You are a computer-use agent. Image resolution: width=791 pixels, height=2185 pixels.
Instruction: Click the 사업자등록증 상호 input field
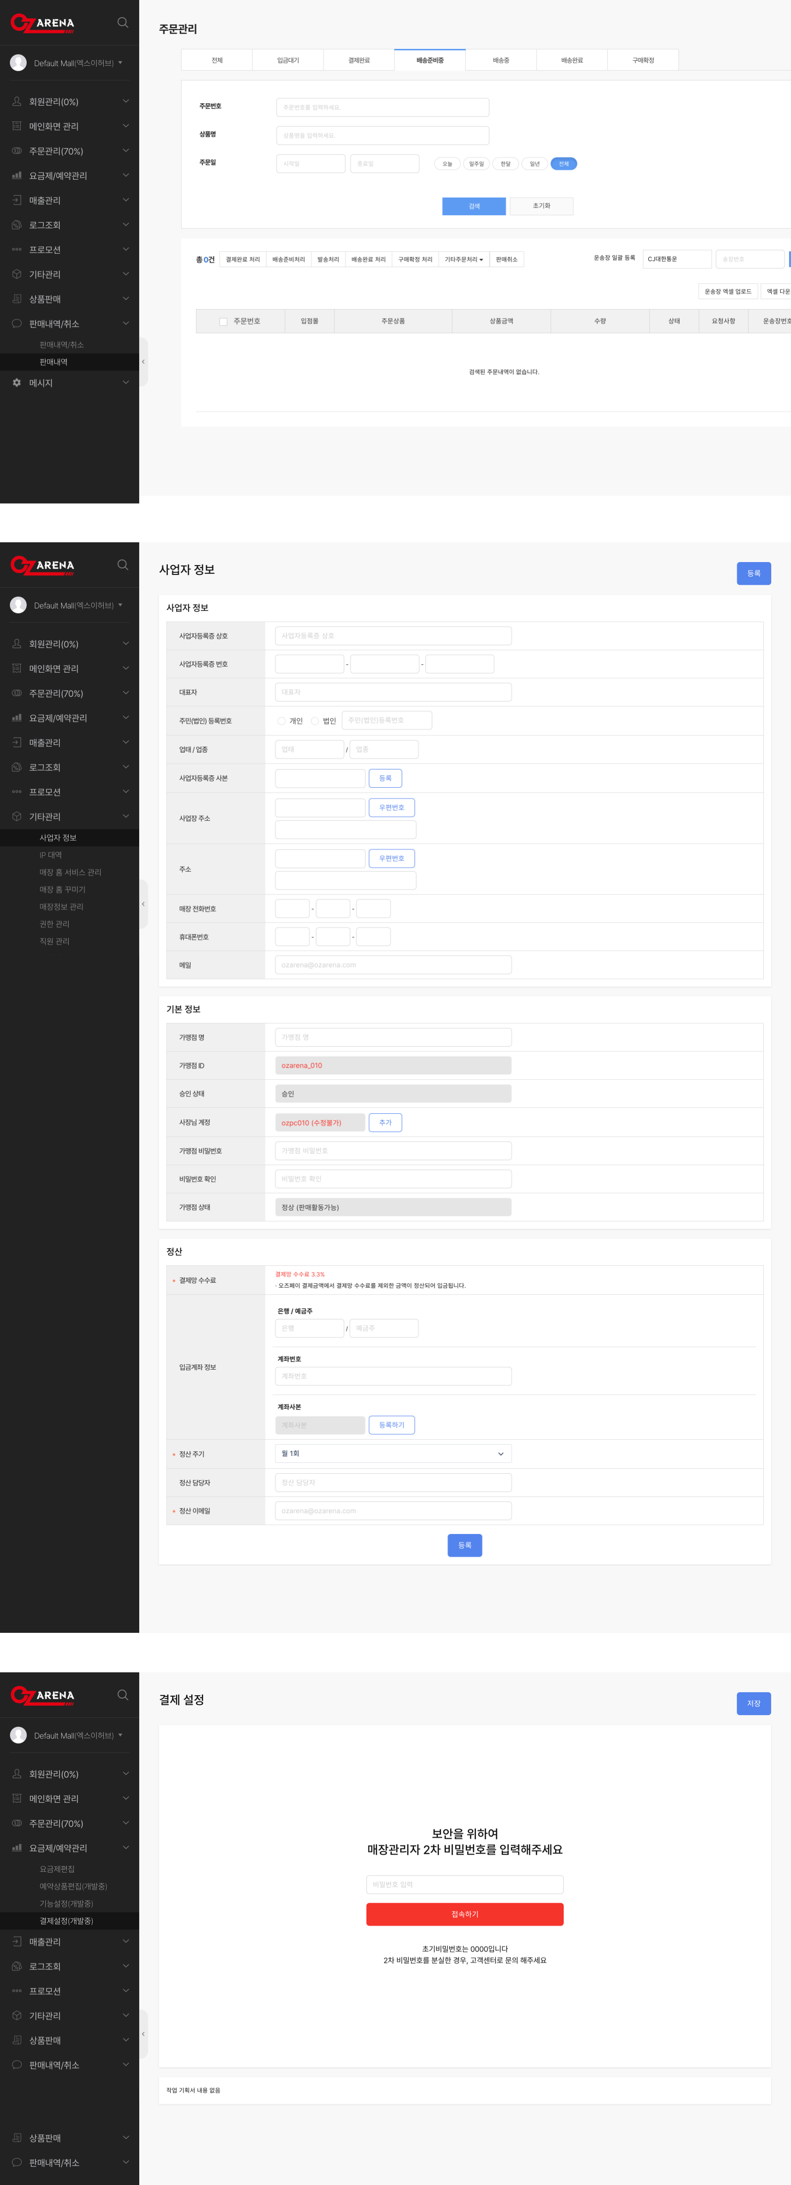393,635
